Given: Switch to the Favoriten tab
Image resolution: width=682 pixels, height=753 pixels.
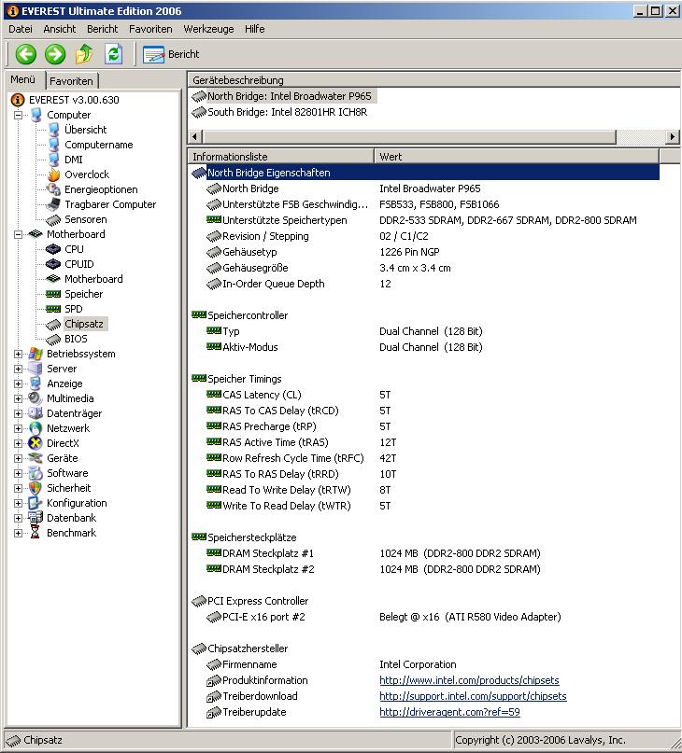Looking at the screenshot, I should click(x=72, y=80).
